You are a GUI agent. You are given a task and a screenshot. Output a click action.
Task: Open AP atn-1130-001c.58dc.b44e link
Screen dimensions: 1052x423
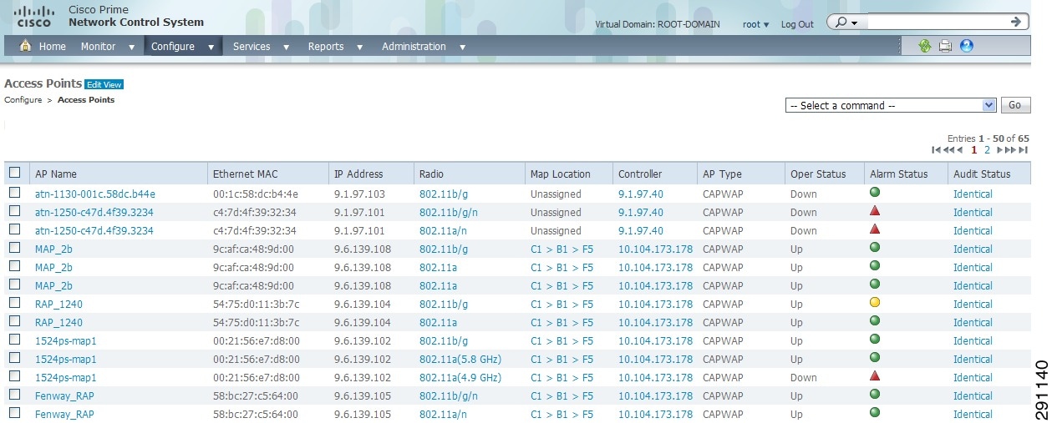[x=95, y=194]
